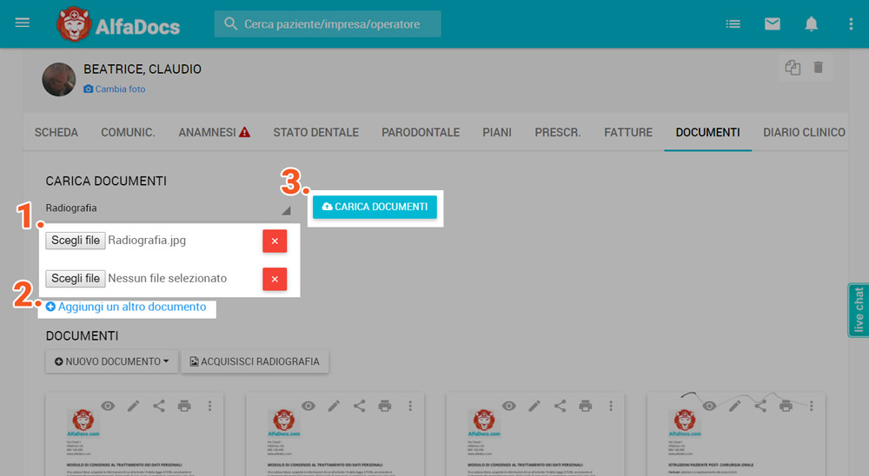Click the print icon on second document
The width and height of the screenshot is (869, 476).
point(385,406)
